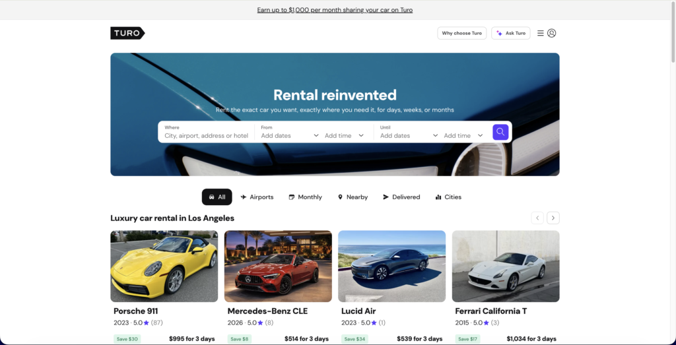Open the Until Add time dropdown
Screen dimensions: 676x345
(463, 135)
